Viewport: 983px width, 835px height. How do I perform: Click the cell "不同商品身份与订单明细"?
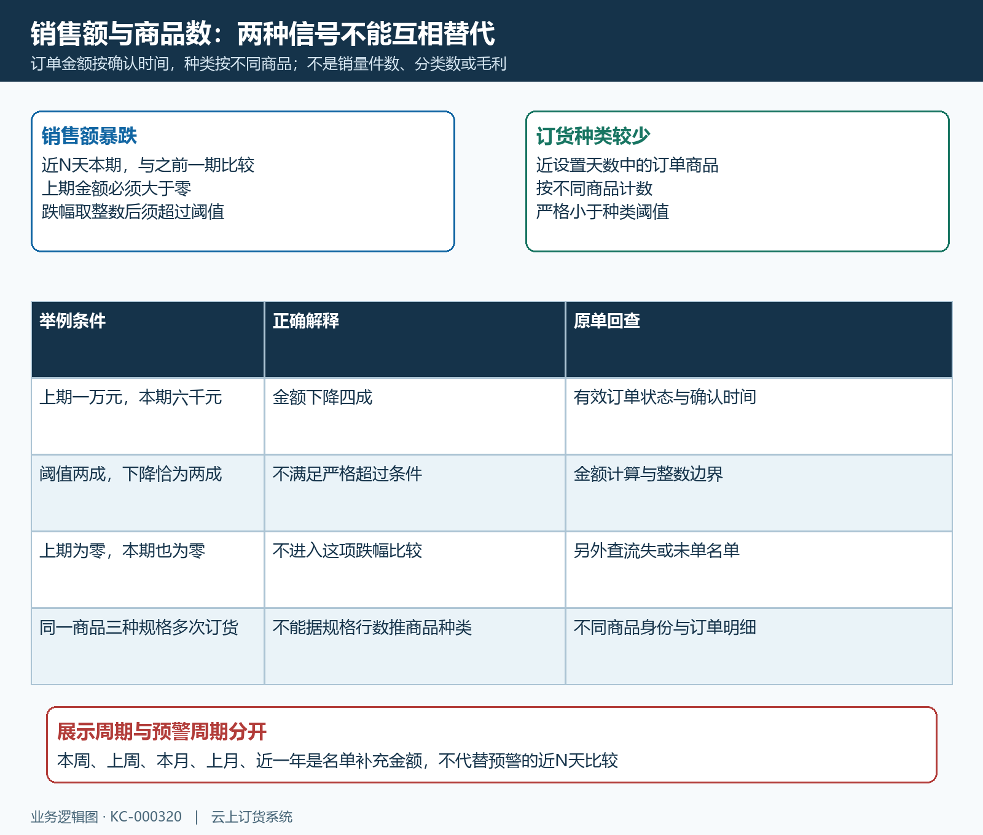click(x=759, y=647)
